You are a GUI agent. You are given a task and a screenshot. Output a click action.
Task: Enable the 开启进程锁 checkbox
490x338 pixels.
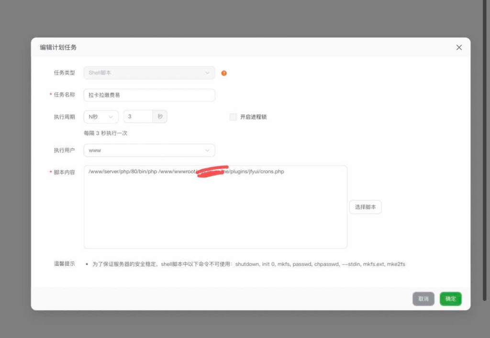coord(233,117)
